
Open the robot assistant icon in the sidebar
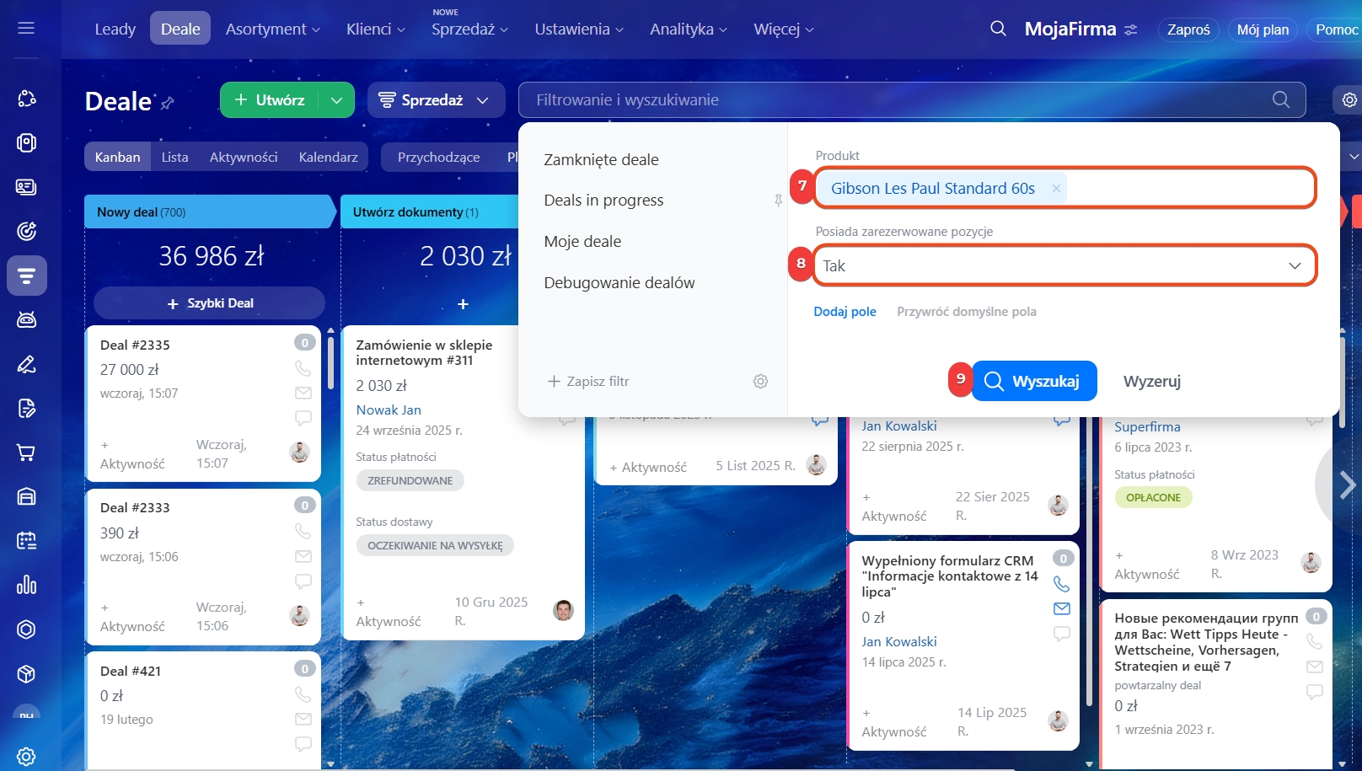pos(26,319)
